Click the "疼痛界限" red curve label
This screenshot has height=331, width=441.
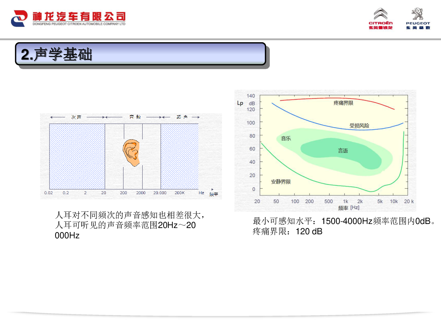(344, 103)
